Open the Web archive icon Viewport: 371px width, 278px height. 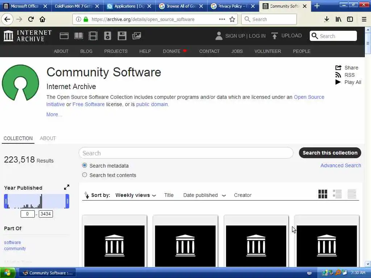click(x=64, y=36)
